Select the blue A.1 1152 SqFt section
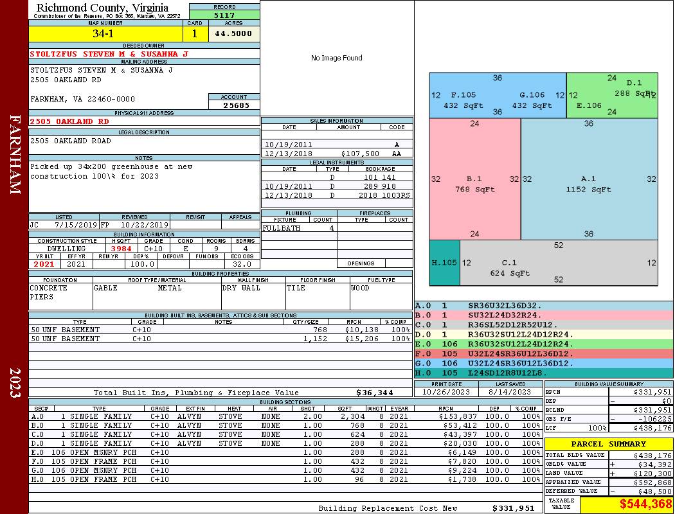The image size is (675, 514). pos(589,179)
